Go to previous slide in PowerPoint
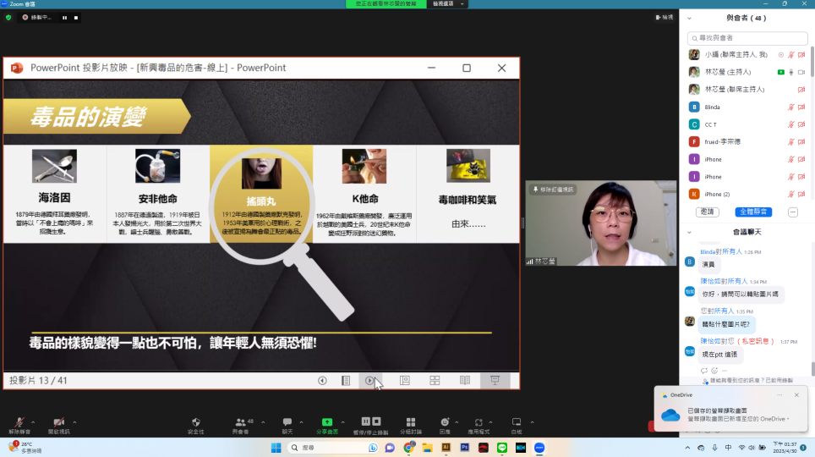Screen dimensions: 815x457 tap(322, 381)
